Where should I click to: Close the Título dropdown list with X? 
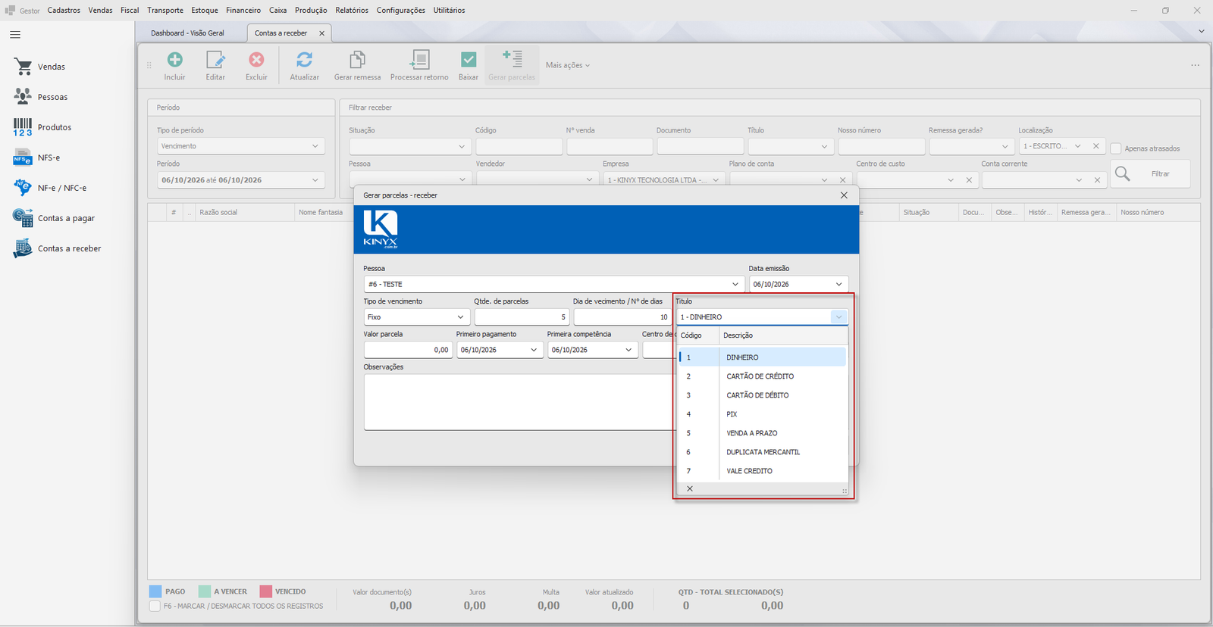click(x=690, y=489)
